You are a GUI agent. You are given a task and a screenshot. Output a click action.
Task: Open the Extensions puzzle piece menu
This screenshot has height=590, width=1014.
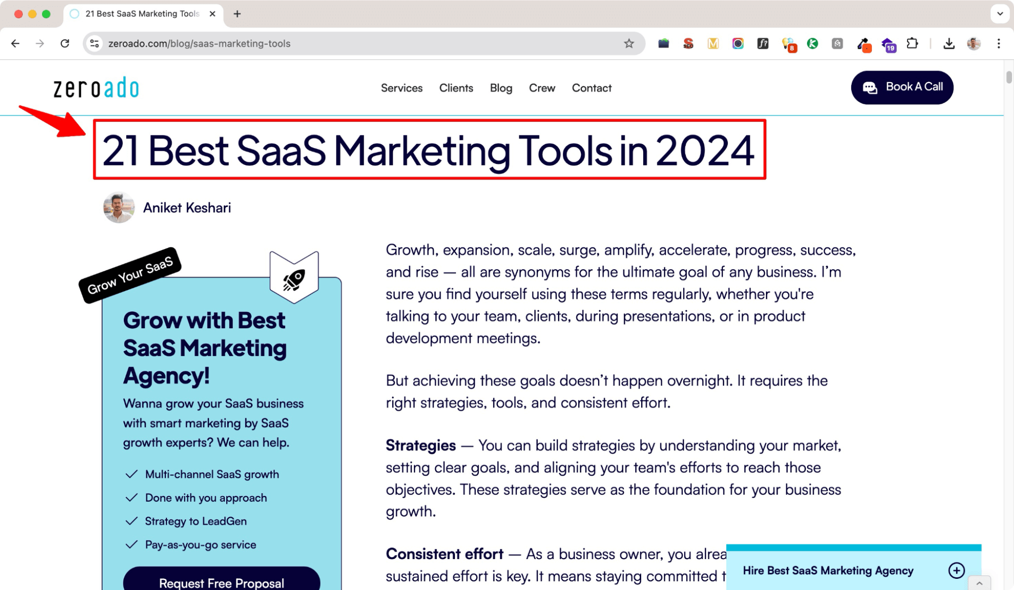pyautogui.click(x=913, y=44)
